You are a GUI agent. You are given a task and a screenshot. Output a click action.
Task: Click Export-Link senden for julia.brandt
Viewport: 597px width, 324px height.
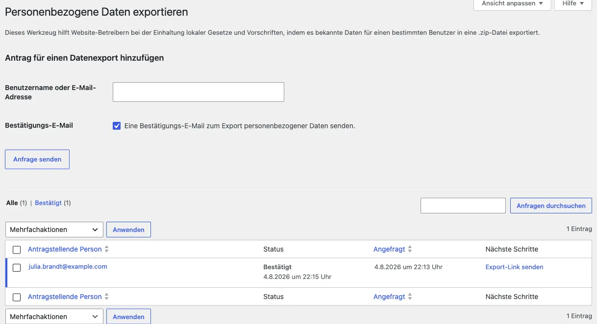[x=514, y=267]
